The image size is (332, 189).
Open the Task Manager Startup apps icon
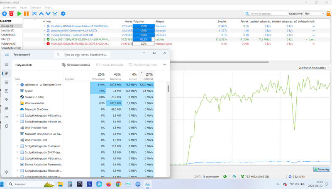[x=7, y=100]
